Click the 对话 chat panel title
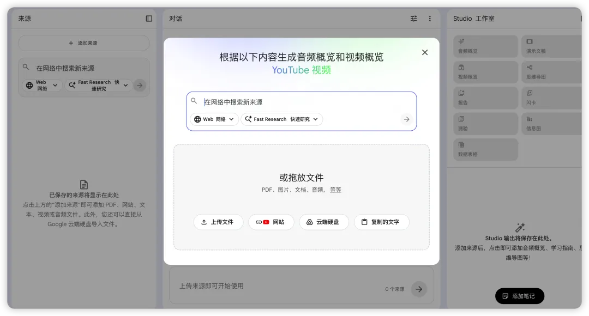Screen dimensions: 589x316 click(176, 19)
